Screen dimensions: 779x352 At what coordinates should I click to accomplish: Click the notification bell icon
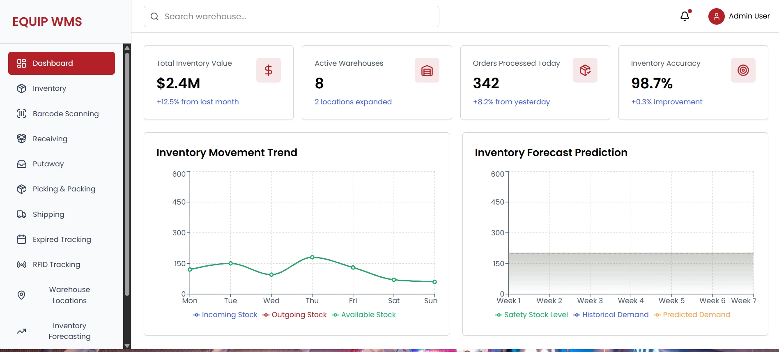[685, 16]
